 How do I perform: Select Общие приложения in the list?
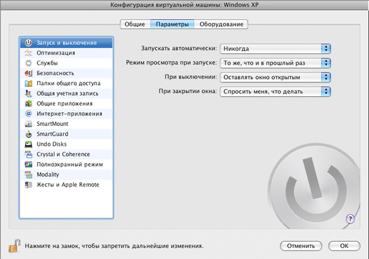(x=66, y=103)
